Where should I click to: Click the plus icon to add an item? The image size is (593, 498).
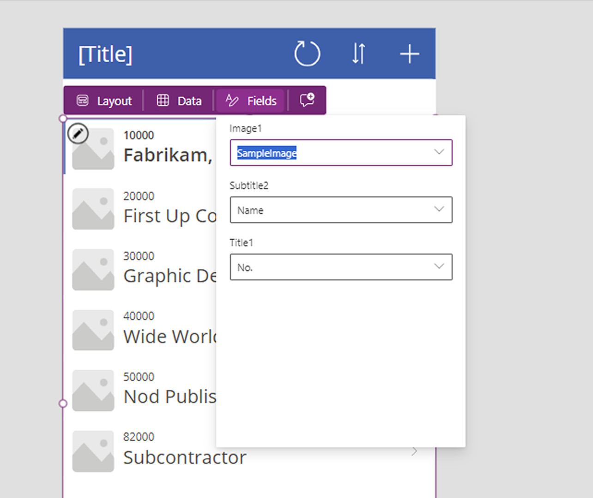click(409, 54)
